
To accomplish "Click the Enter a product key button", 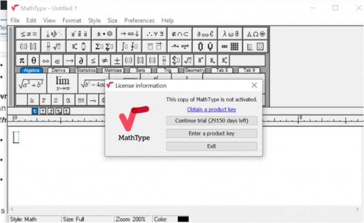I will [212, 133].
